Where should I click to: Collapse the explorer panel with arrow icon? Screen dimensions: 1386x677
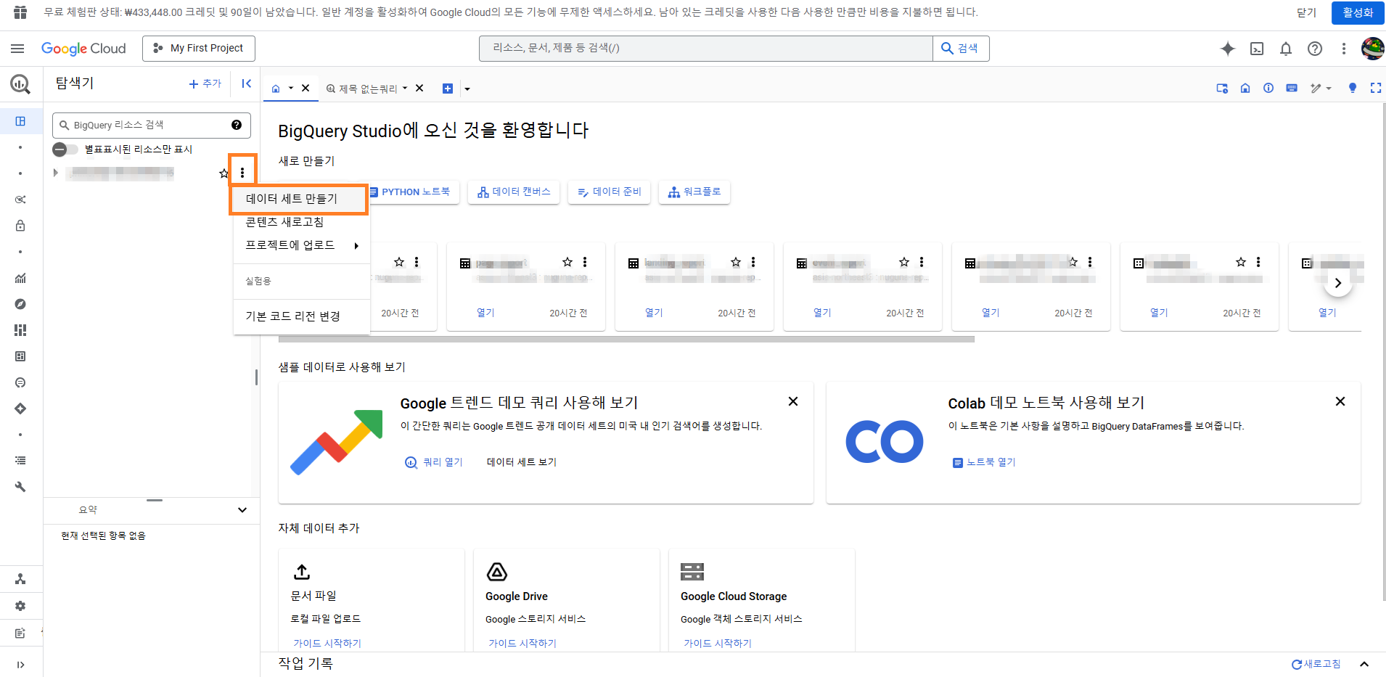click(247, 83)
